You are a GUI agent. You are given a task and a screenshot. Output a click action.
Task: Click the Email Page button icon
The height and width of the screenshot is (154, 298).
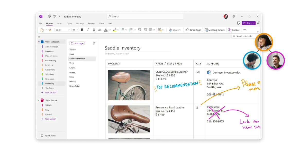point(187,30)
